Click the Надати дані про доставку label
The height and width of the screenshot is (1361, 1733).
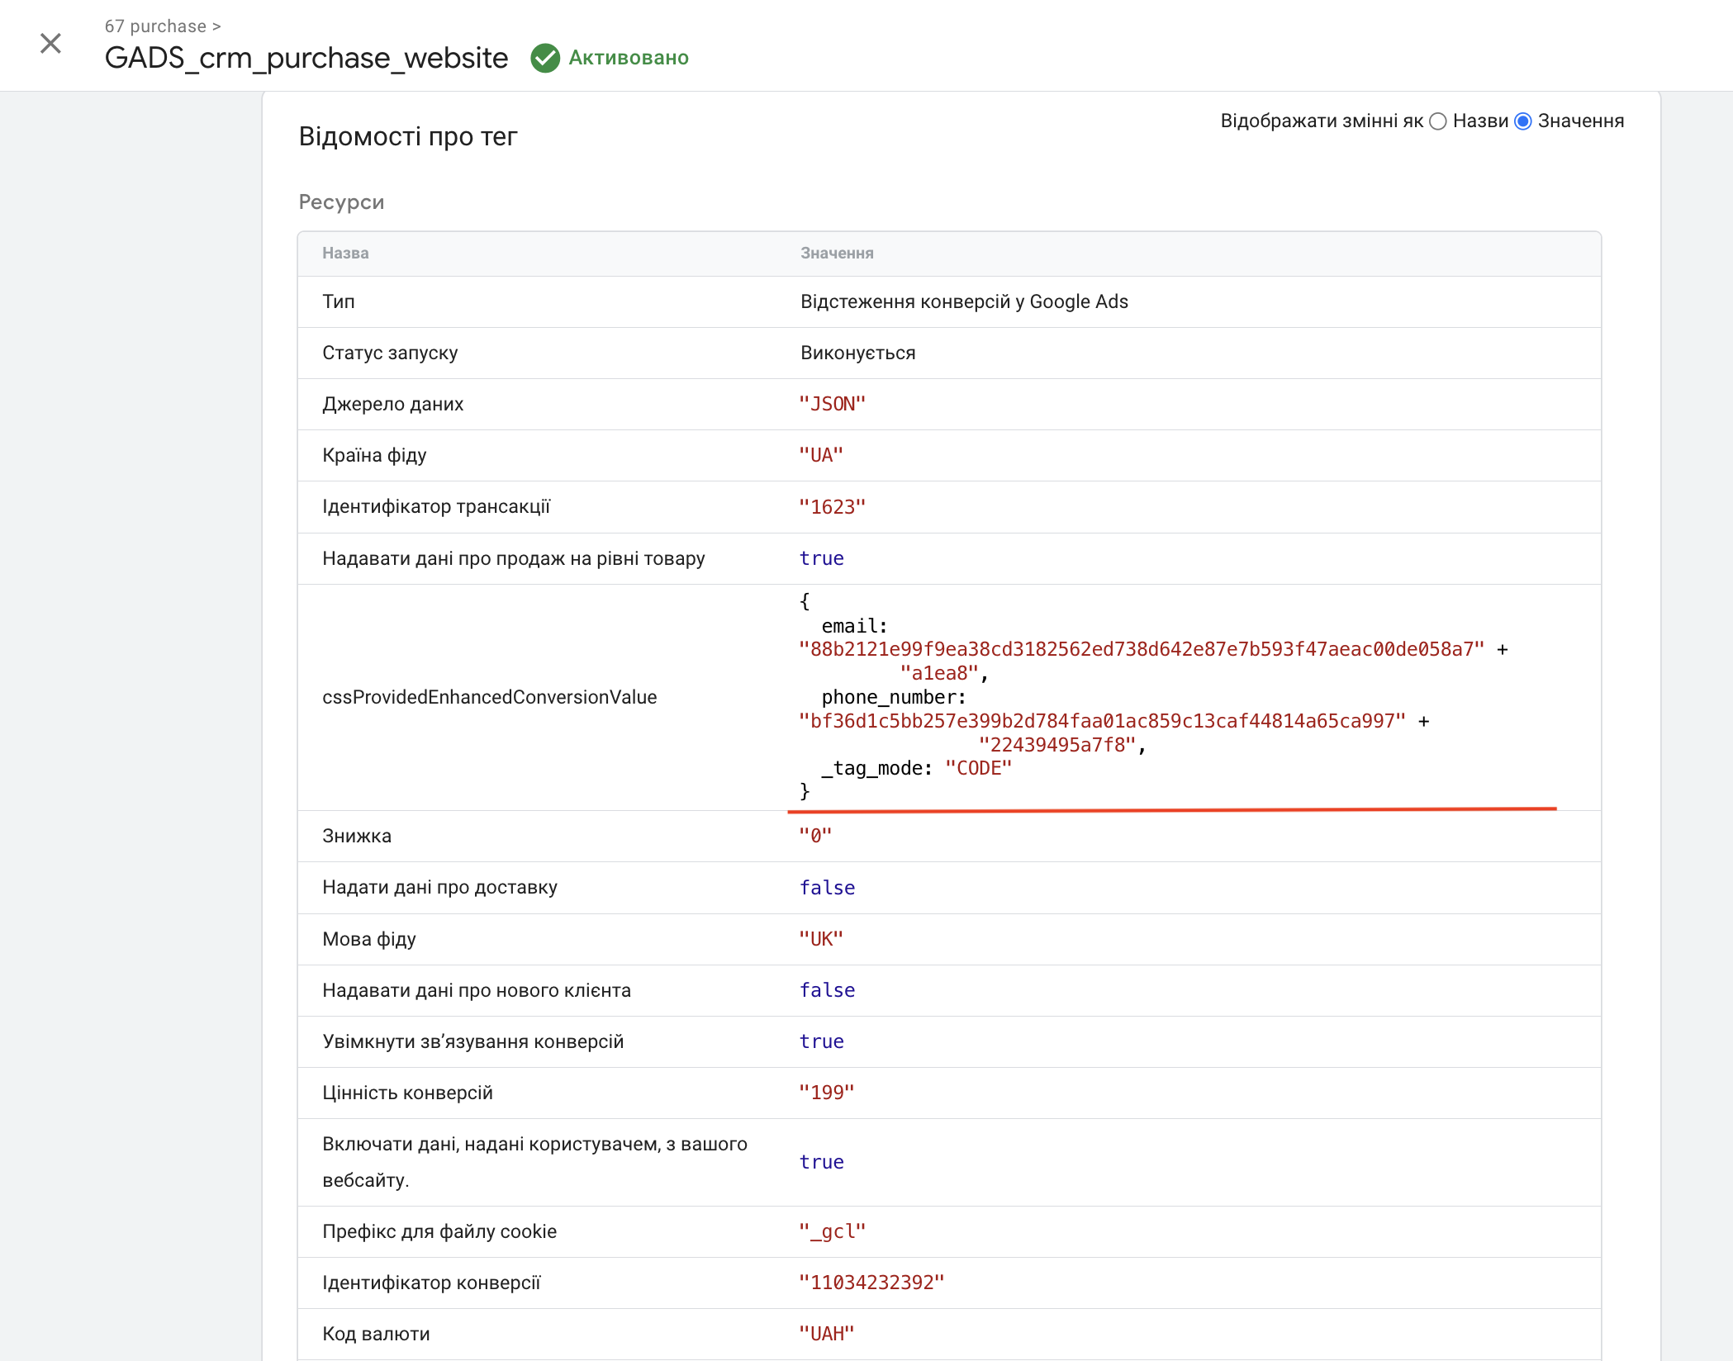(439, 887)
